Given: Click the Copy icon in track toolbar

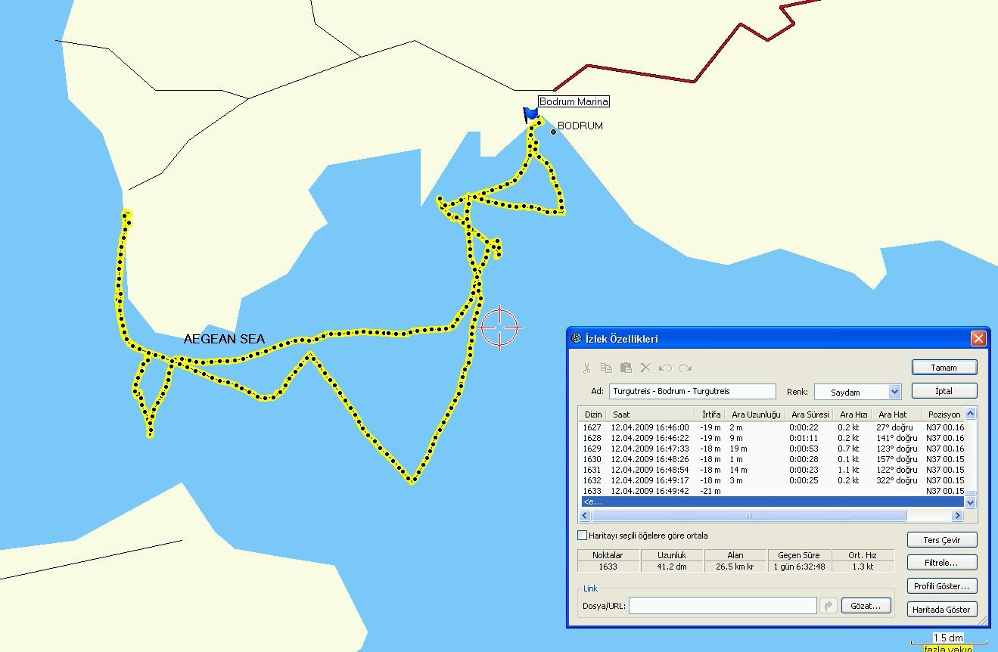Looking at the screenshot, I should click(x=606, y=368).
